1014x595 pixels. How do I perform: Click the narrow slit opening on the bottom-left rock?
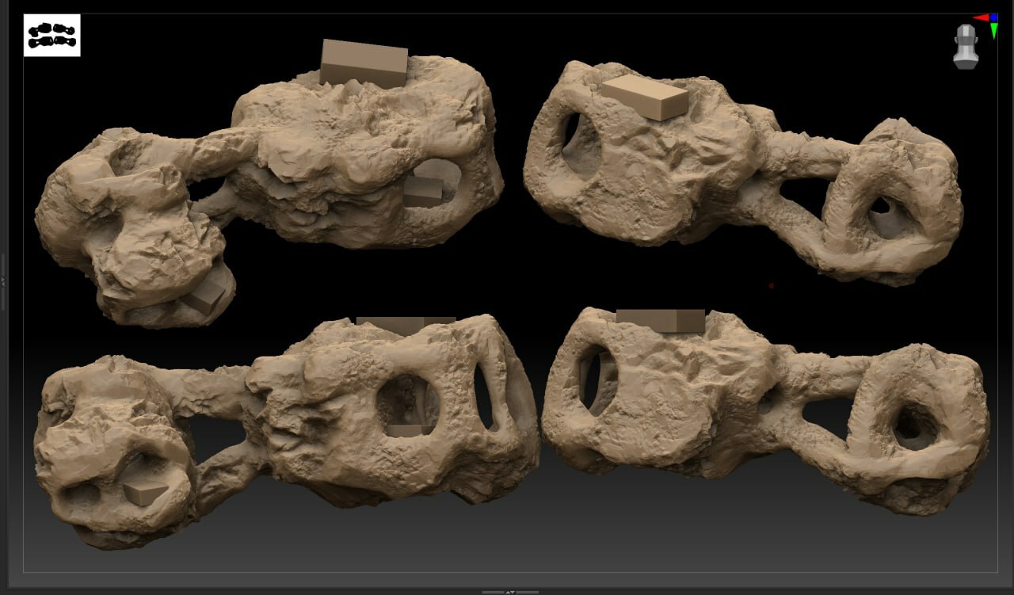[484, 395]
